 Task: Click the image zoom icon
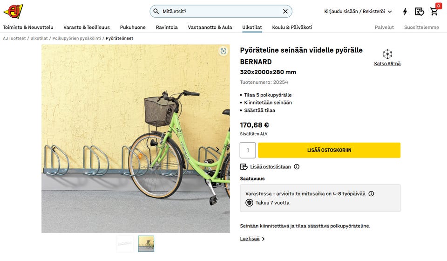click(223, 51)
